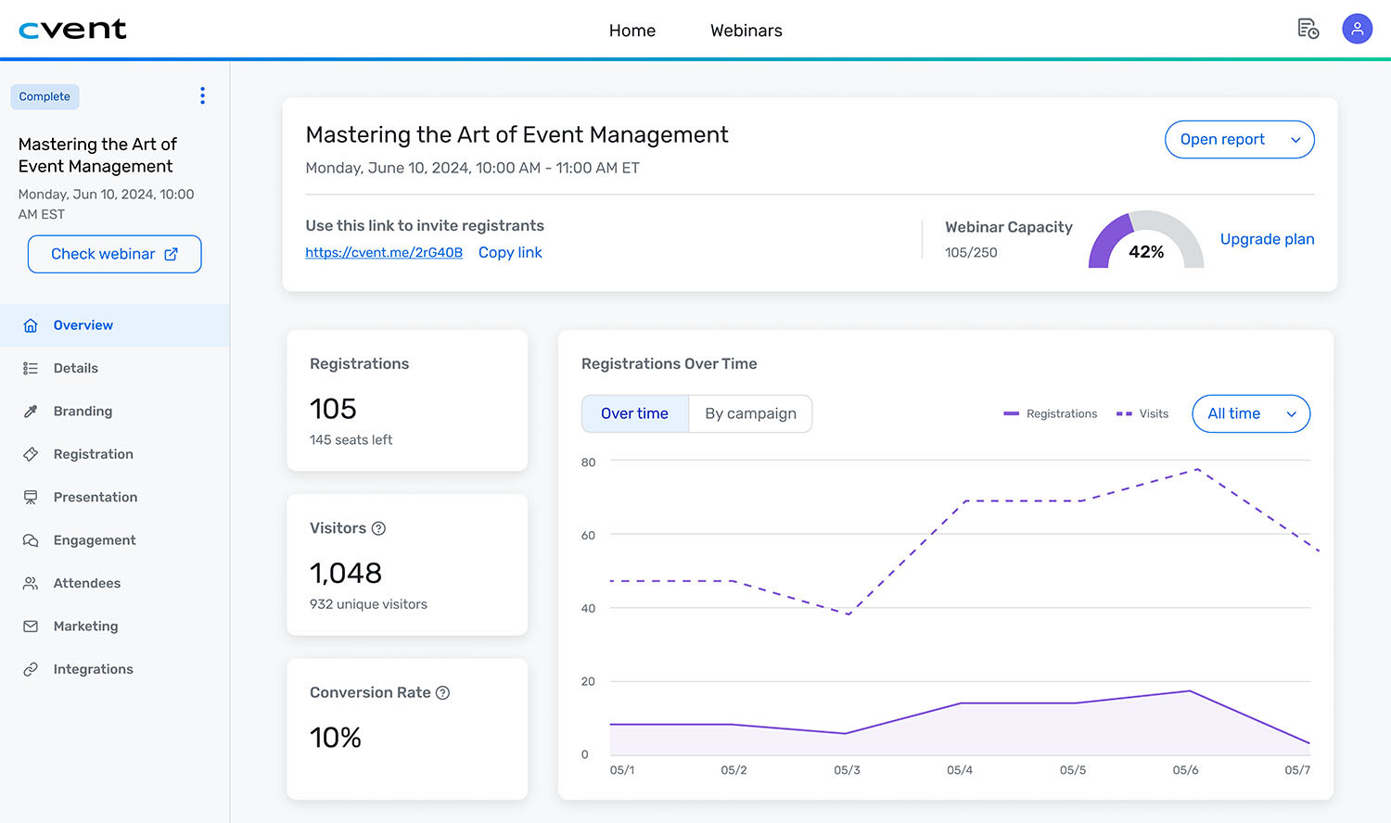Viewport: 1391px width, 823px height.
Task: Open the three-dot webinar options menu
Action: click(202, 96)
